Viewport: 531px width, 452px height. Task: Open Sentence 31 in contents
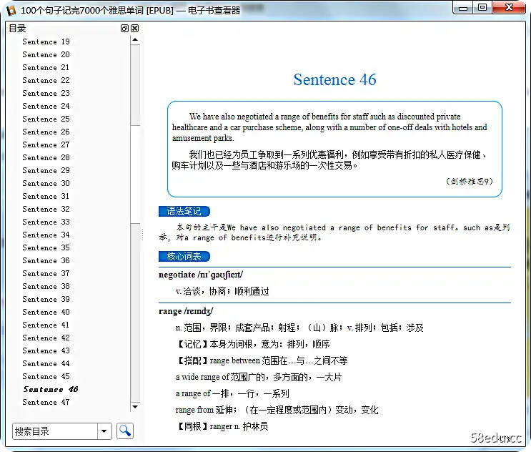[x=46, y=196]
